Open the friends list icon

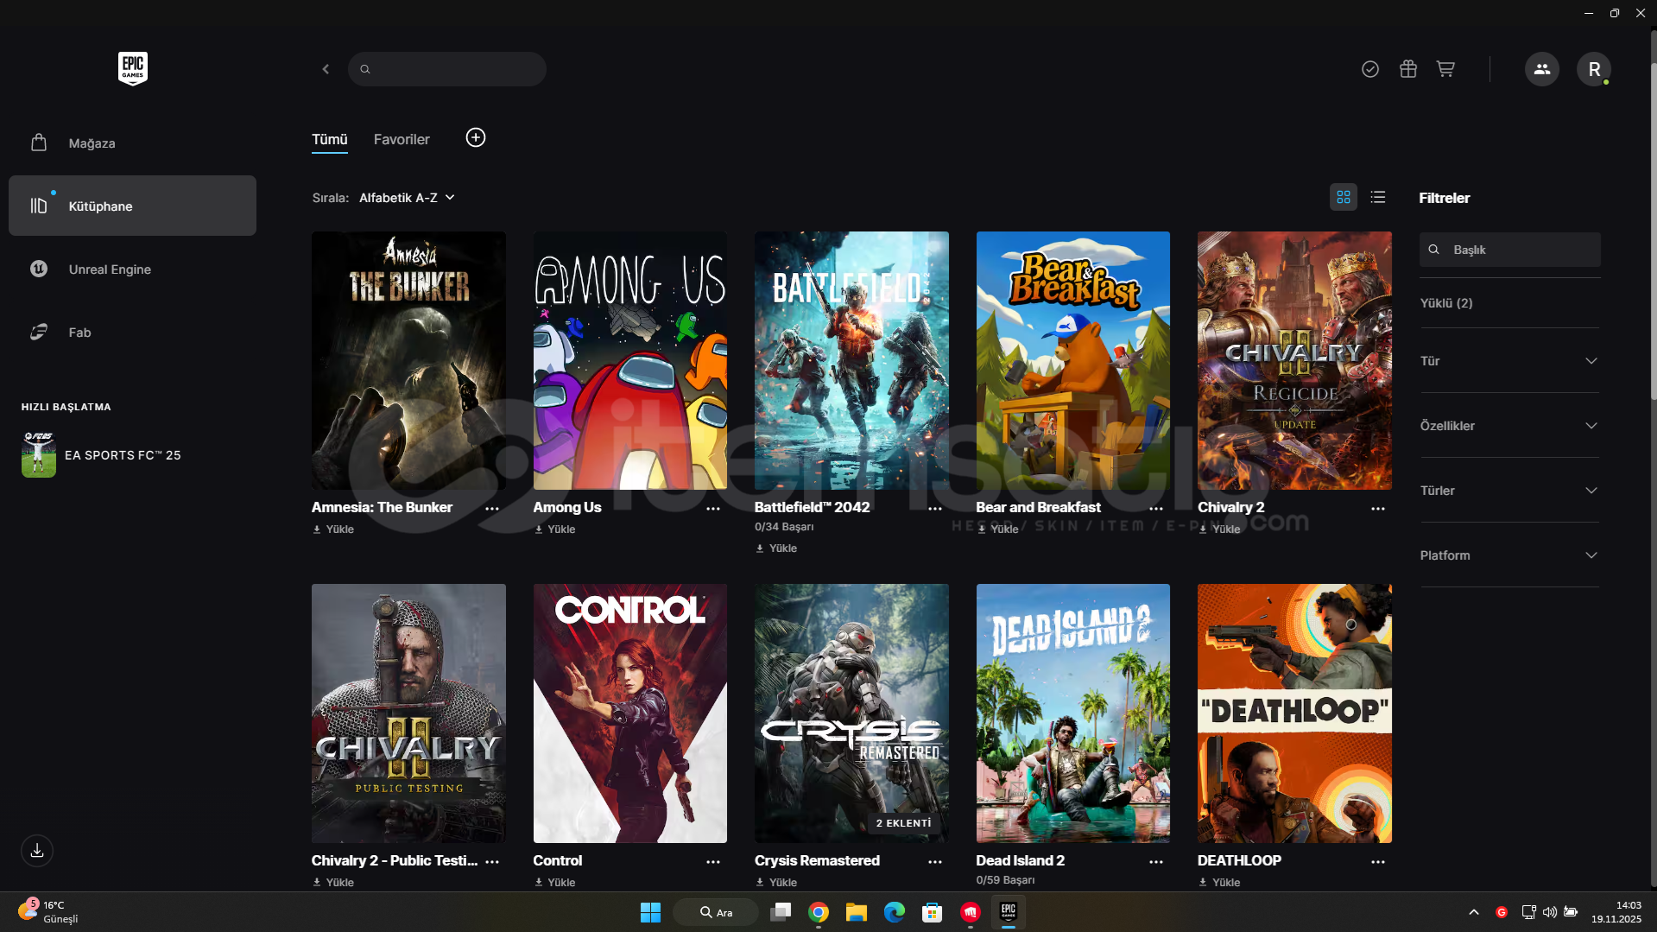1541,69
